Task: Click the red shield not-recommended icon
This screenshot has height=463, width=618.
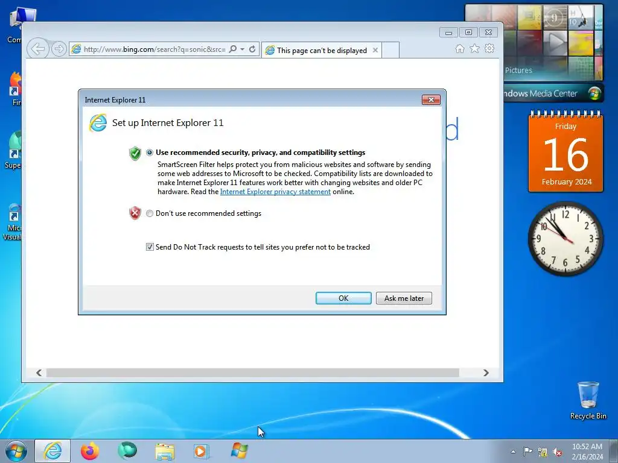Action: point(135,213)
